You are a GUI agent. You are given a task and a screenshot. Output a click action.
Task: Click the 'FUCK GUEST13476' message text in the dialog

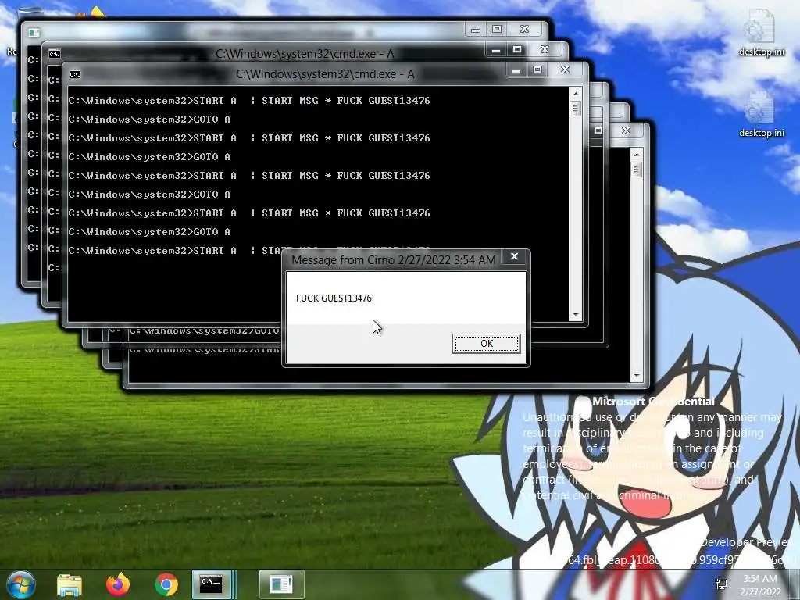click(334, 298)
